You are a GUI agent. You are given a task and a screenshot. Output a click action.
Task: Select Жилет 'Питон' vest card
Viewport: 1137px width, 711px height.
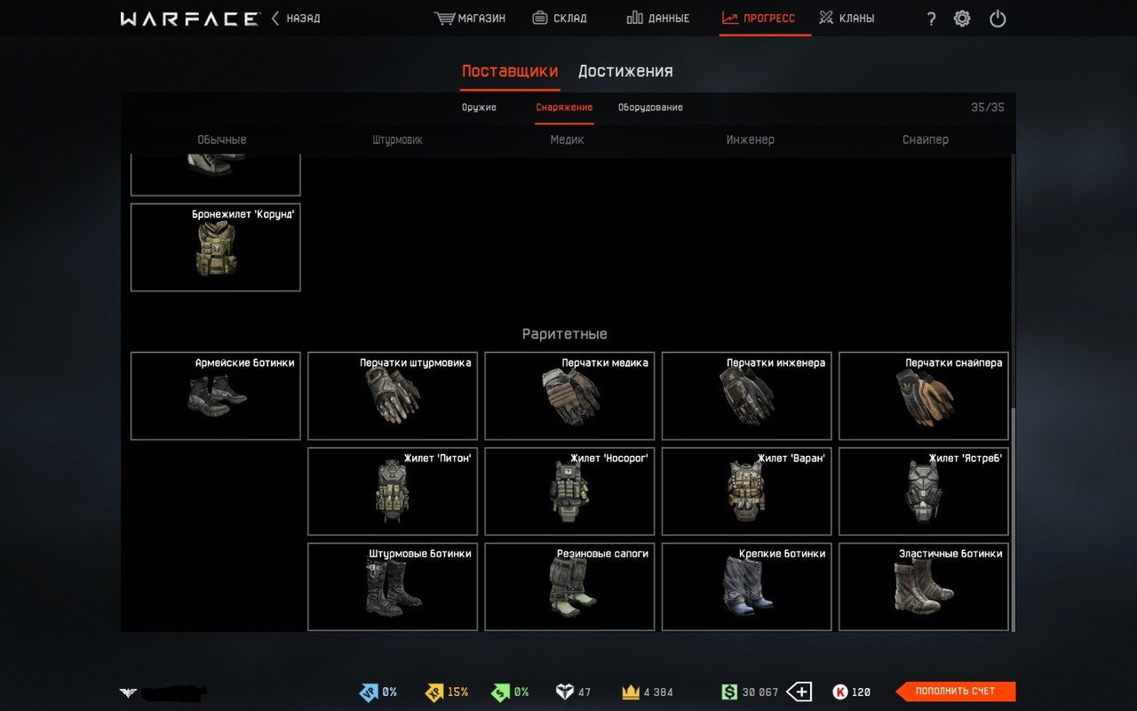[x=393, y=491]
